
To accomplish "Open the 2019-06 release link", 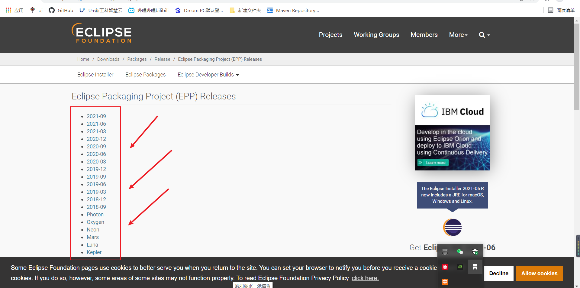I will click(96, 184).
